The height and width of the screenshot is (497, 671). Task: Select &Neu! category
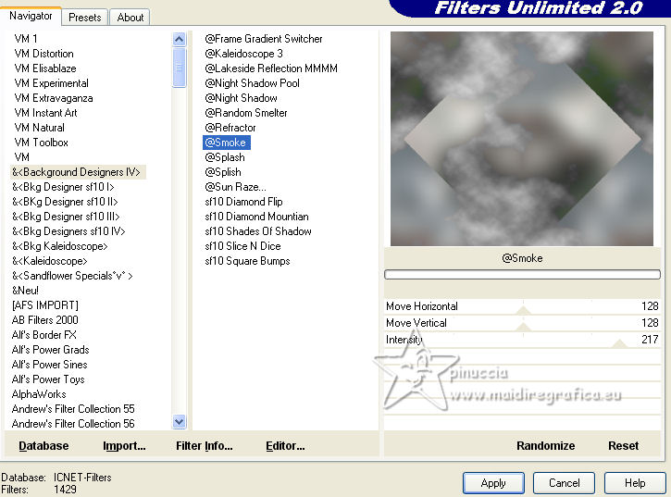point(25,291)
